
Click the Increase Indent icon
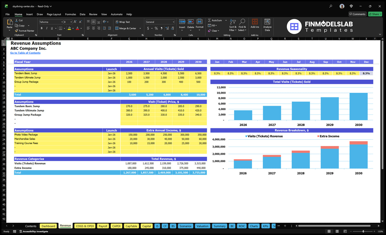(x=110, y=28)
